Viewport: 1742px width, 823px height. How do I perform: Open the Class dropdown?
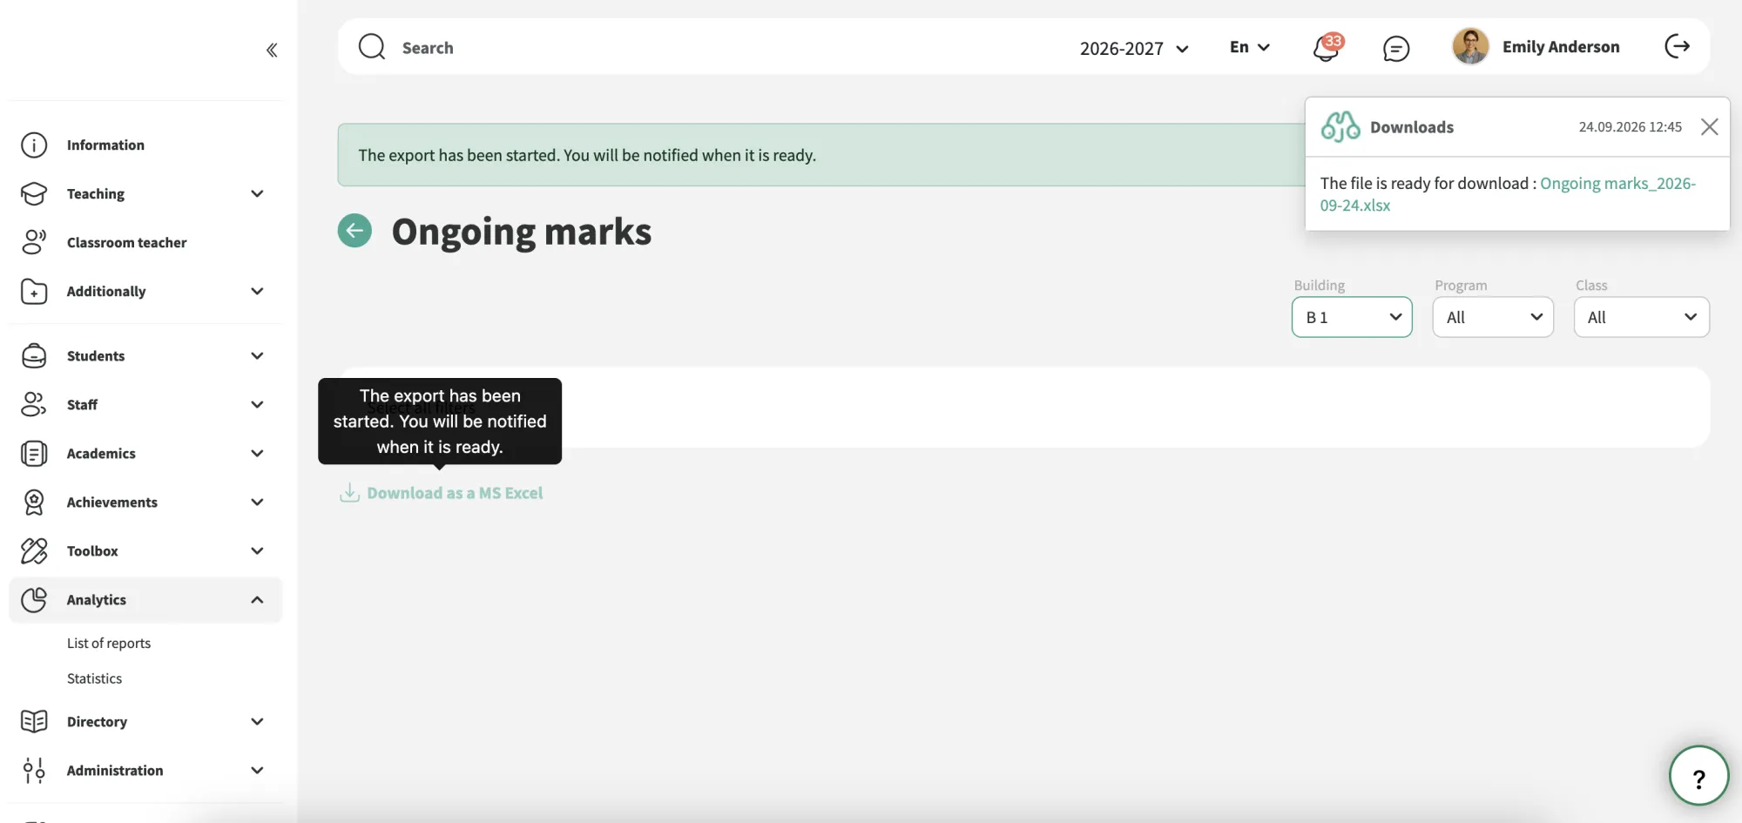pyautogui.click(x=1641, y=317)
